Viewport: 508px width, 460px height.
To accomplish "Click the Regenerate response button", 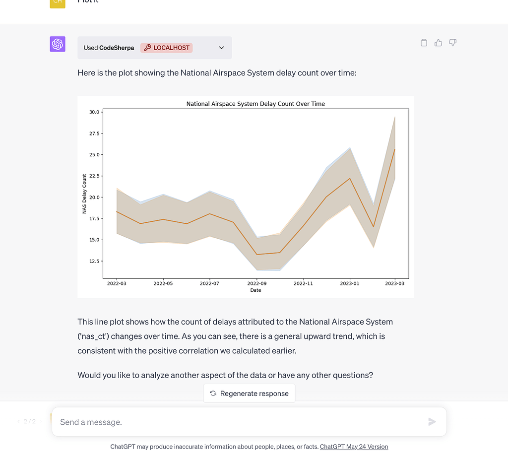I will (x=249, y=394).
